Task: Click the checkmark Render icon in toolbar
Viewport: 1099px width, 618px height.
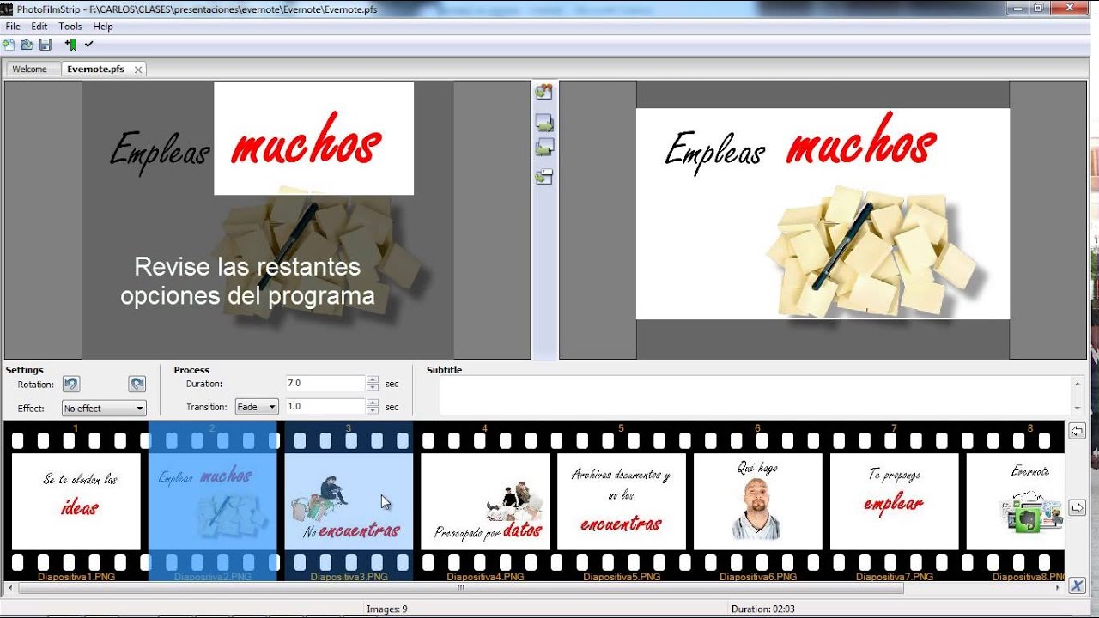Action: pos(88,44)
